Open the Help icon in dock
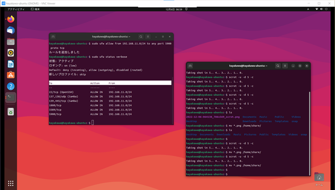 pos(11,86)
